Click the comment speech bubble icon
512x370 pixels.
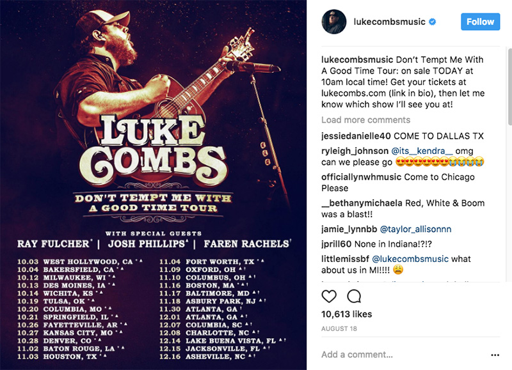point(354,297)
